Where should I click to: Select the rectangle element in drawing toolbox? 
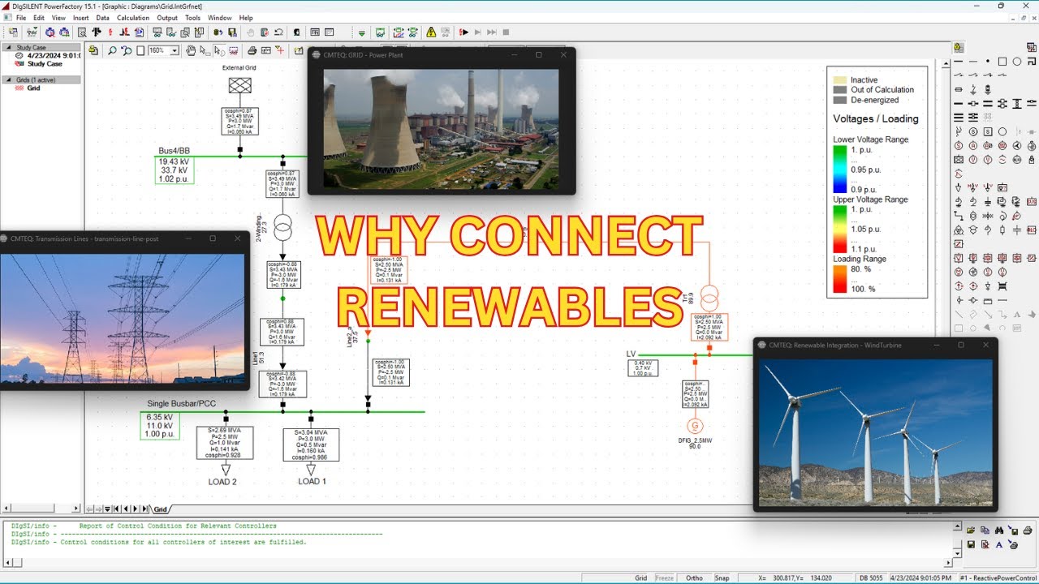[x=1002, y=61]
